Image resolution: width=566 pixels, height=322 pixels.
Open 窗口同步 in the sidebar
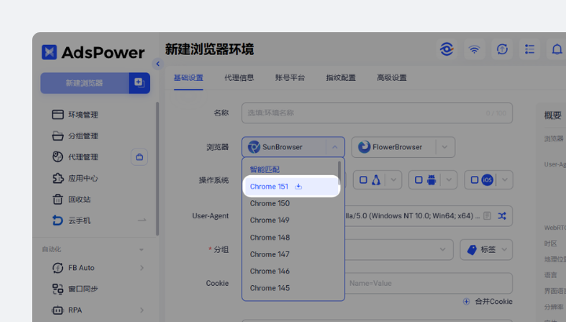[75, 289]
